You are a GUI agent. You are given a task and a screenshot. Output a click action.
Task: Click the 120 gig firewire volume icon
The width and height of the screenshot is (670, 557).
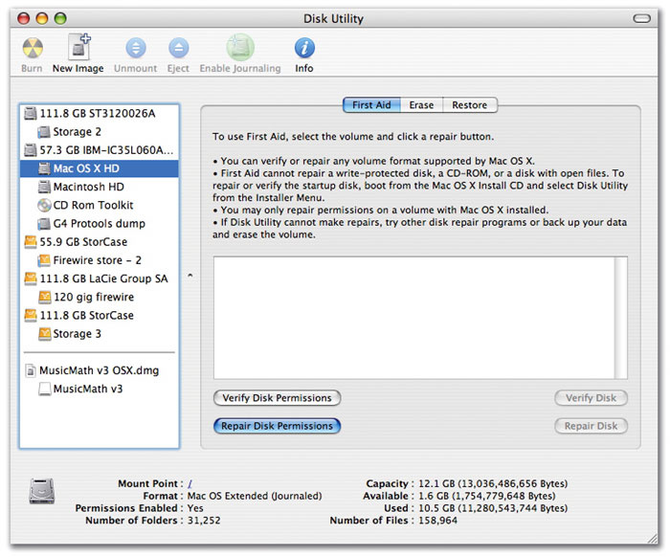[x=44, y=297]
